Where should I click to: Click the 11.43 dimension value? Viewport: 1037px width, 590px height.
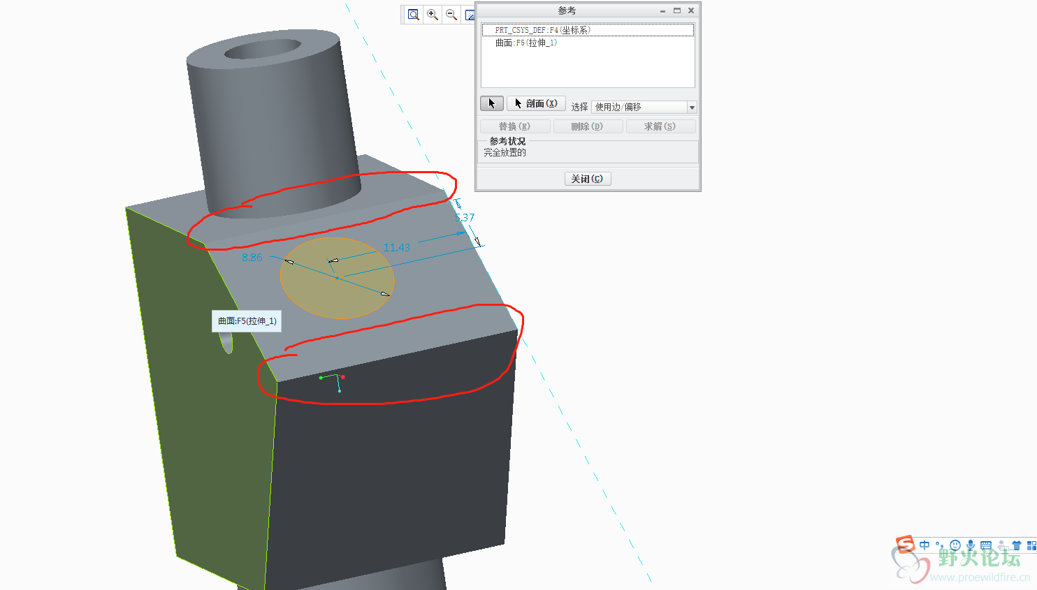tap(397, 247)
